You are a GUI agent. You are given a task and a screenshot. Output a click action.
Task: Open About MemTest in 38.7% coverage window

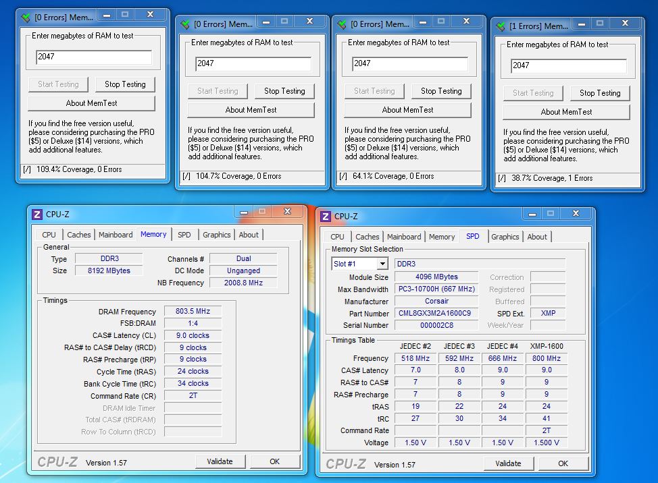(567, 112)
